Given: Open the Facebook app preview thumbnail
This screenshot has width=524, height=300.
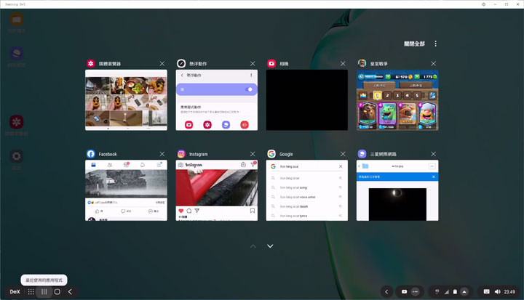Looking at the screenshot, I should [127, 190].
